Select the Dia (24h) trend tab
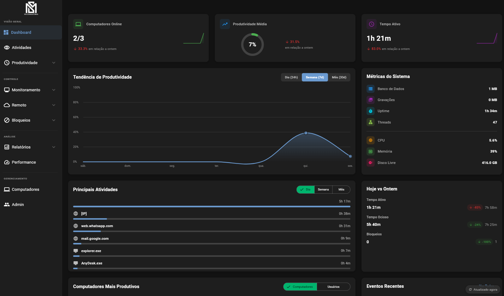This screenshot has width=504, height=296. 291,77
